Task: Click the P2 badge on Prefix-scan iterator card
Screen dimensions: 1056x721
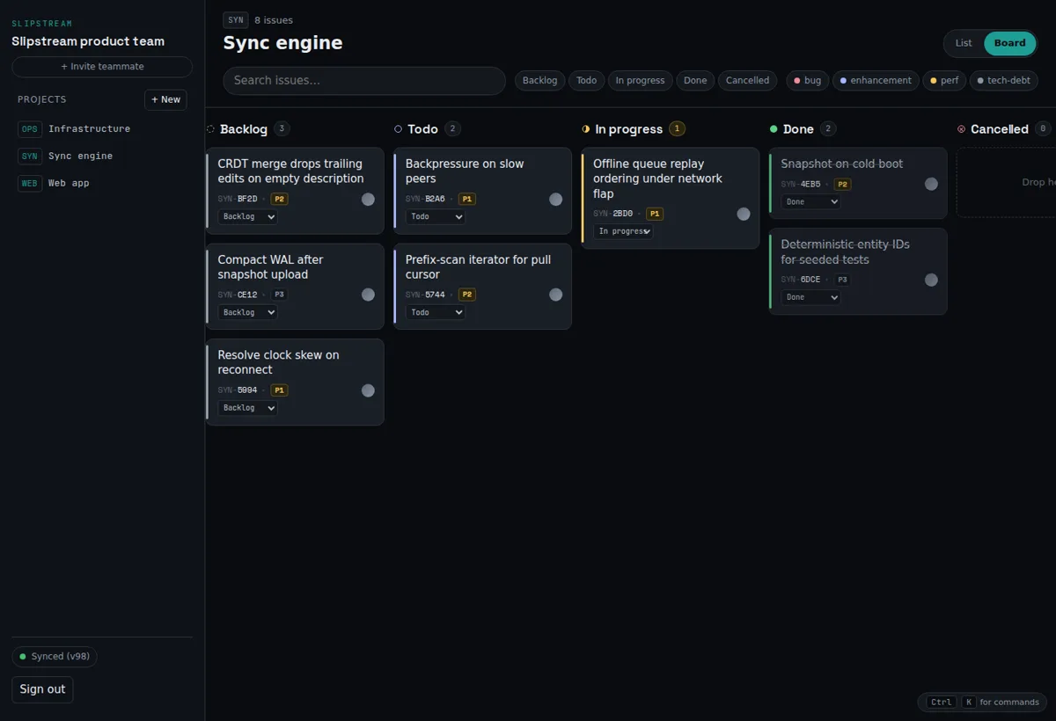Action: pos(467,295)
